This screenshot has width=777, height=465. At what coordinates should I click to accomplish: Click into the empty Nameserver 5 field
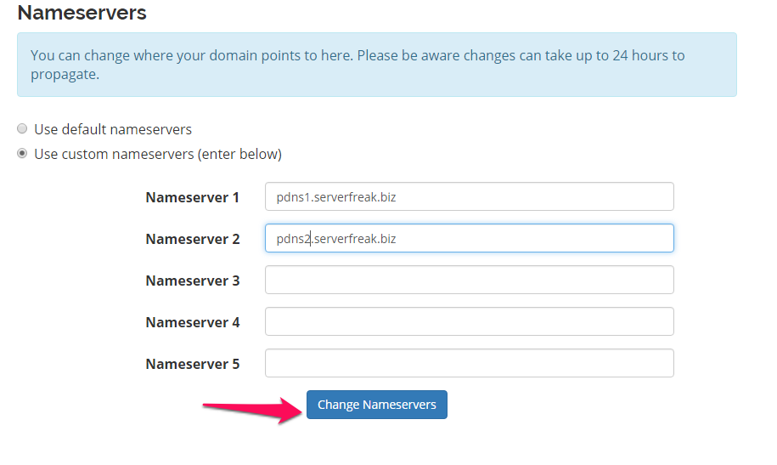pos(470,363)
